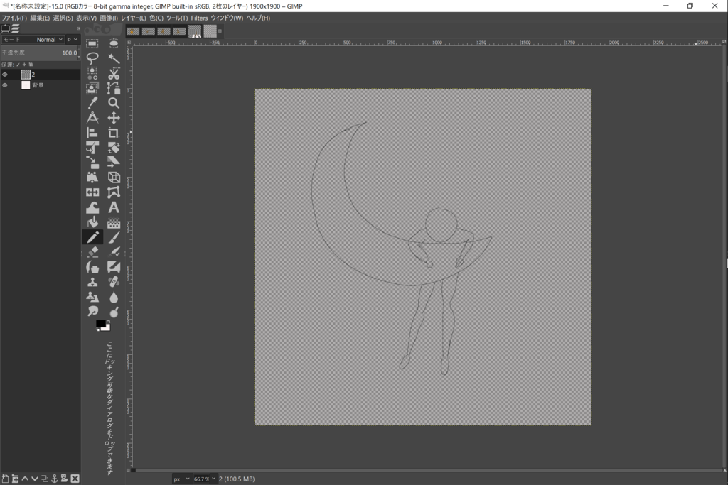
Task: Select the Move tool
Action: [114, 118]
